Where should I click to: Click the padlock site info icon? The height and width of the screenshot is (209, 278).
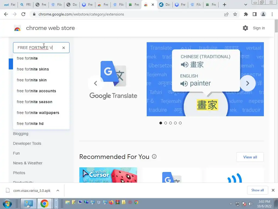(x=34, y=14)
